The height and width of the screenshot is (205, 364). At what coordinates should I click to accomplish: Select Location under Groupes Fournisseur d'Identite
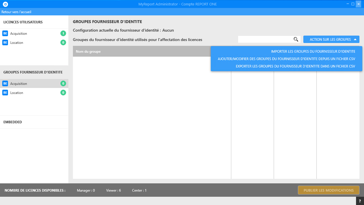(x=17, y=93)
